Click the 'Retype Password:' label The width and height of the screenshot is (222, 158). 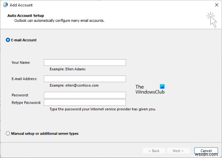point(26,102)
